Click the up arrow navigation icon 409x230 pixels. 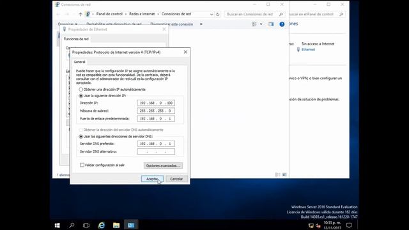(81, 14)
